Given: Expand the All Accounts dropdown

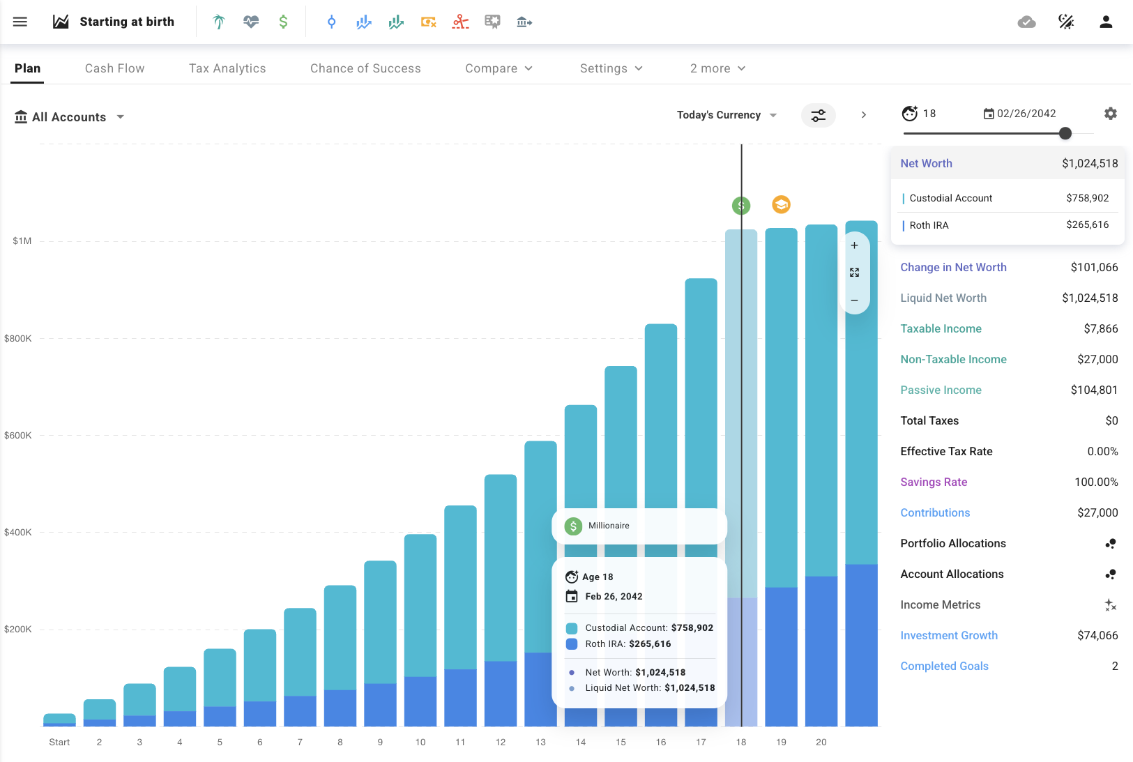Looking at the screenshot, I should (x=70, y=117).
